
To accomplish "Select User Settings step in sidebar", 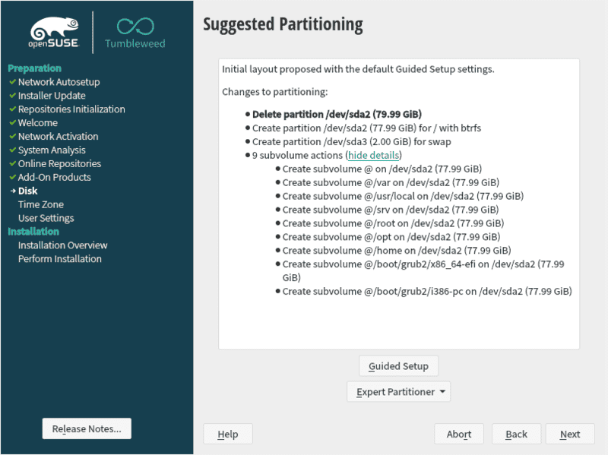I will (x=46, y=218).
